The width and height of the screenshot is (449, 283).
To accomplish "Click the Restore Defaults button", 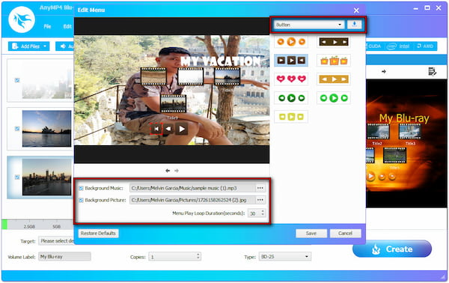I will point(98,233).
